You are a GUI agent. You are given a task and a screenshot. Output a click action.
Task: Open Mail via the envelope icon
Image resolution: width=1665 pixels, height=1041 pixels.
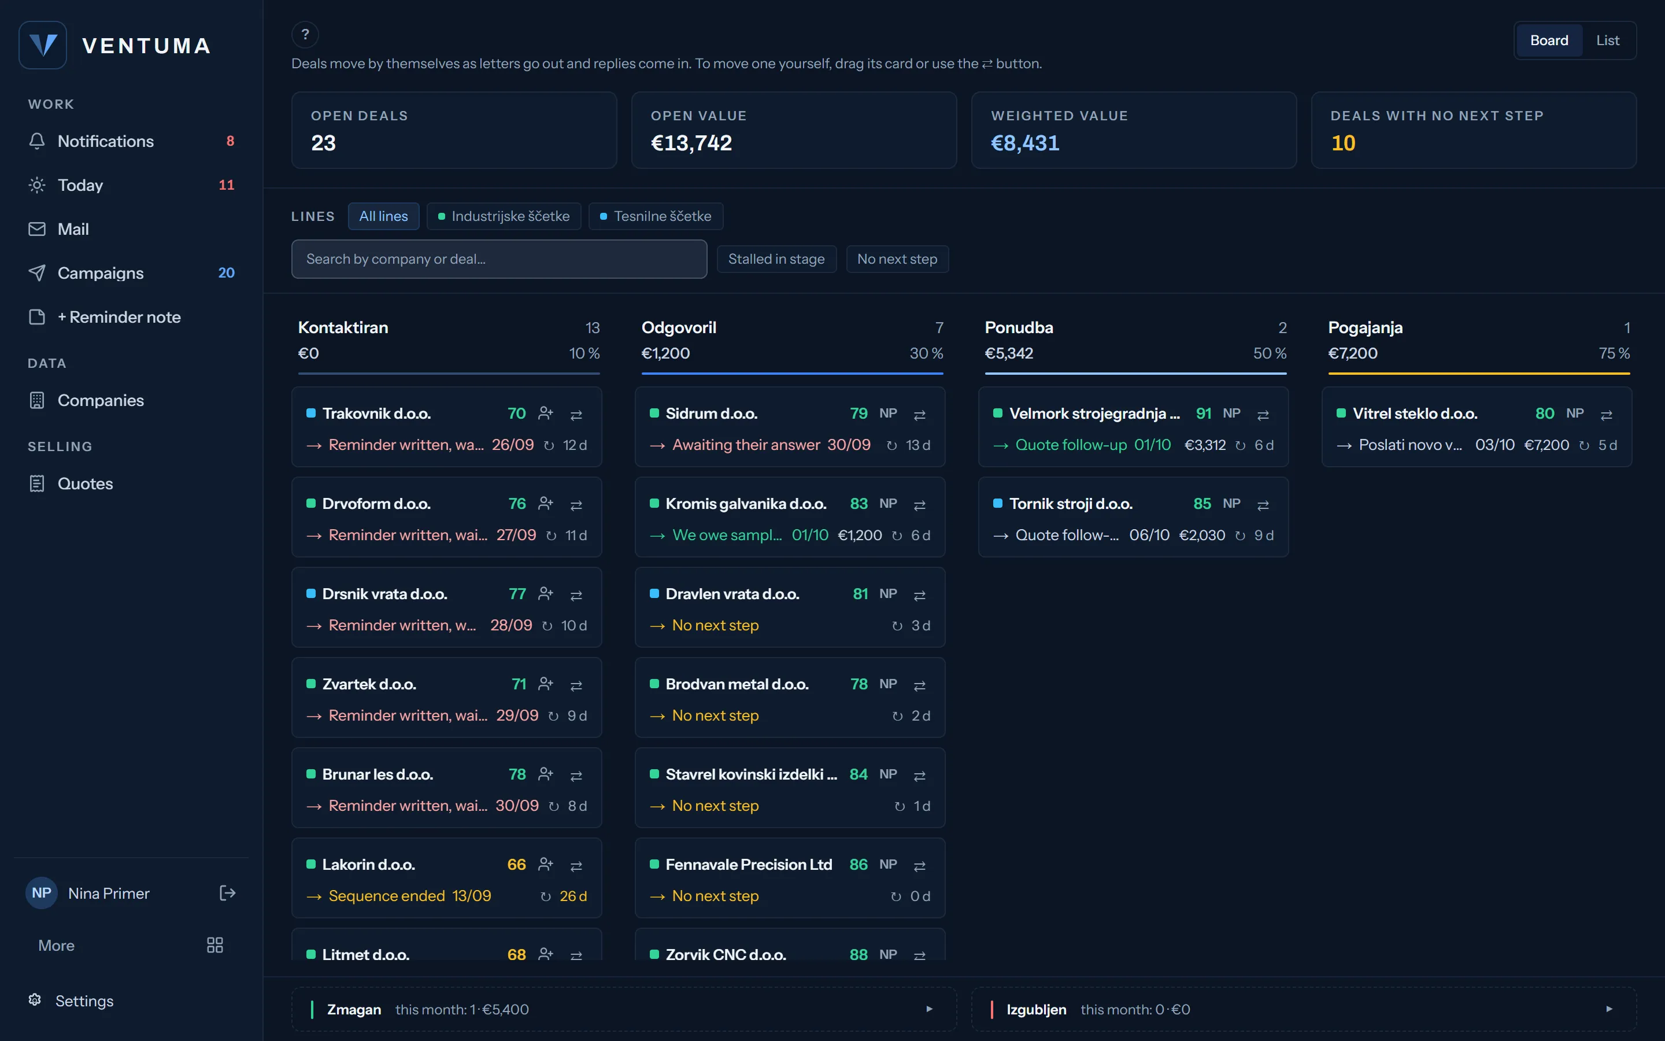[x=37, y=229]
